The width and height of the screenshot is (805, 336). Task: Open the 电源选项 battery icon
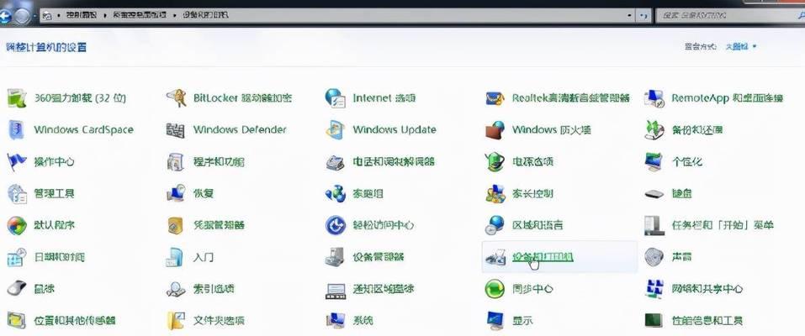[495, 161]
